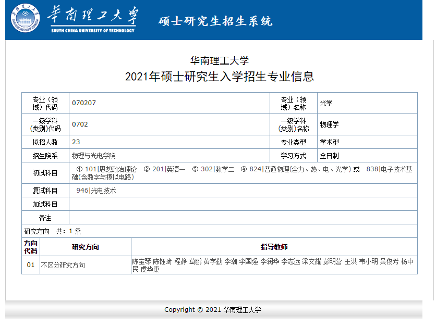The width and height of the screenshot is (436, 328).
Task: Click advisor name 韦小明
Action: click(368, 261)
